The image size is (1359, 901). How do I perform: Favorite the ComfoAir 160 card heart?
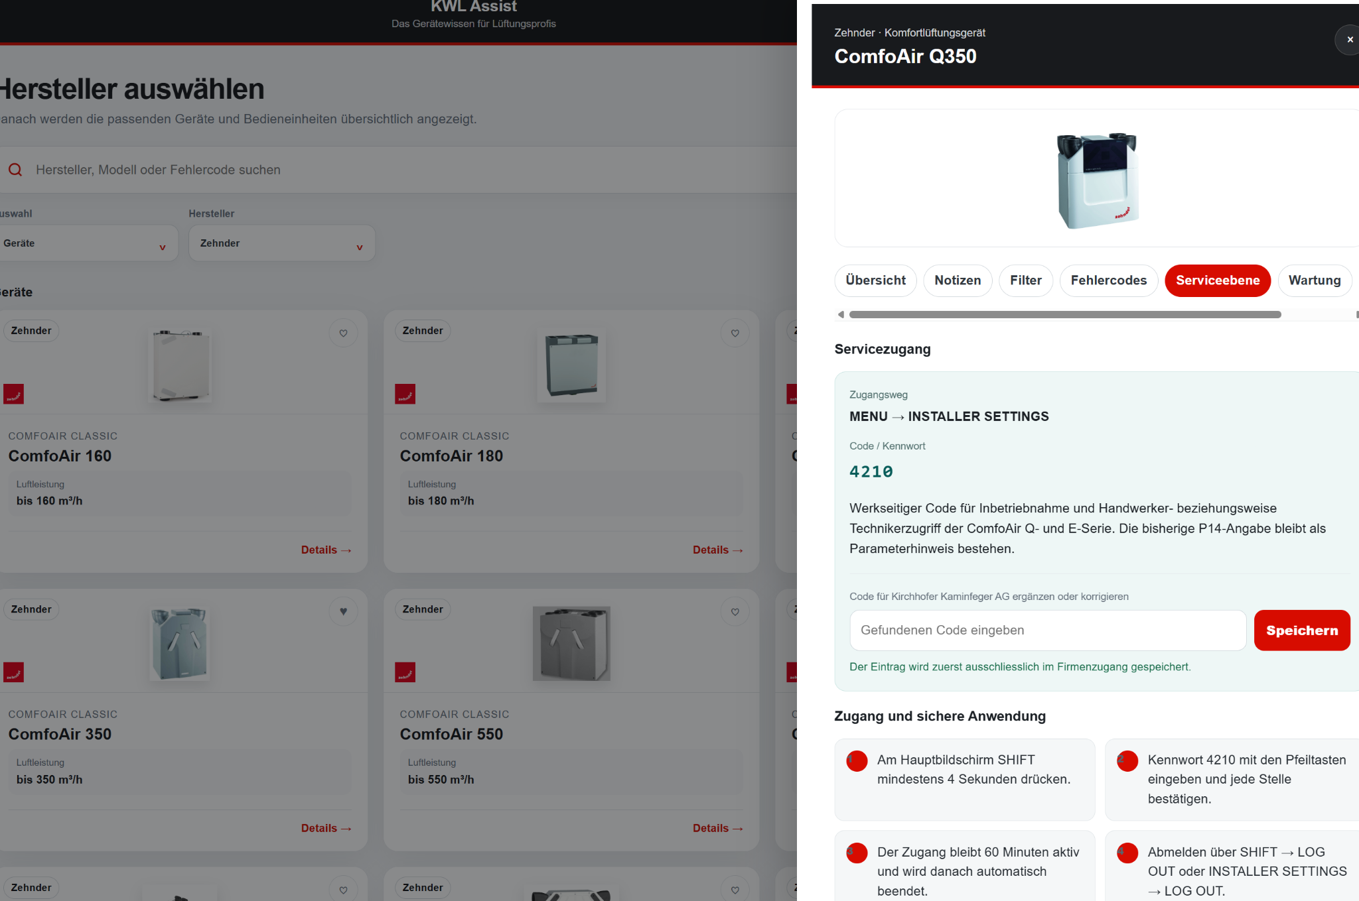pos(343,333)
